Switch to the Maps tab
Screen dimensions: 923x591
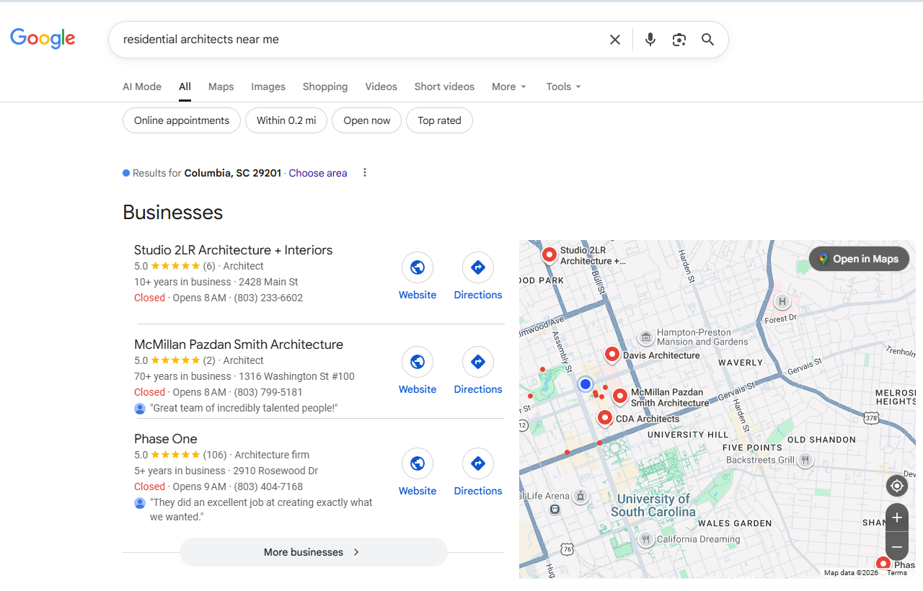pos(221,86)
